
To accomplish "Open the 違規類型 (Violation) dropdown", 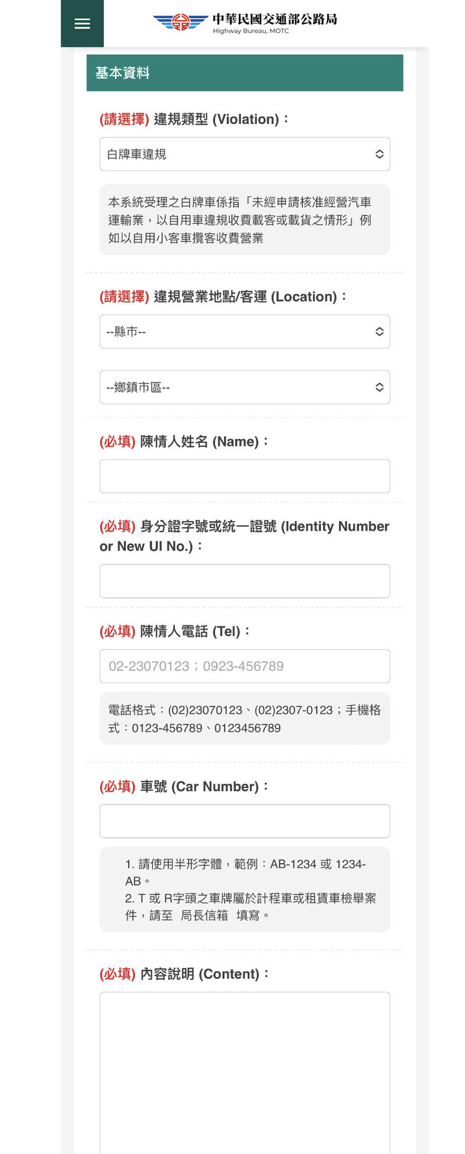I will tap(244, 154).
